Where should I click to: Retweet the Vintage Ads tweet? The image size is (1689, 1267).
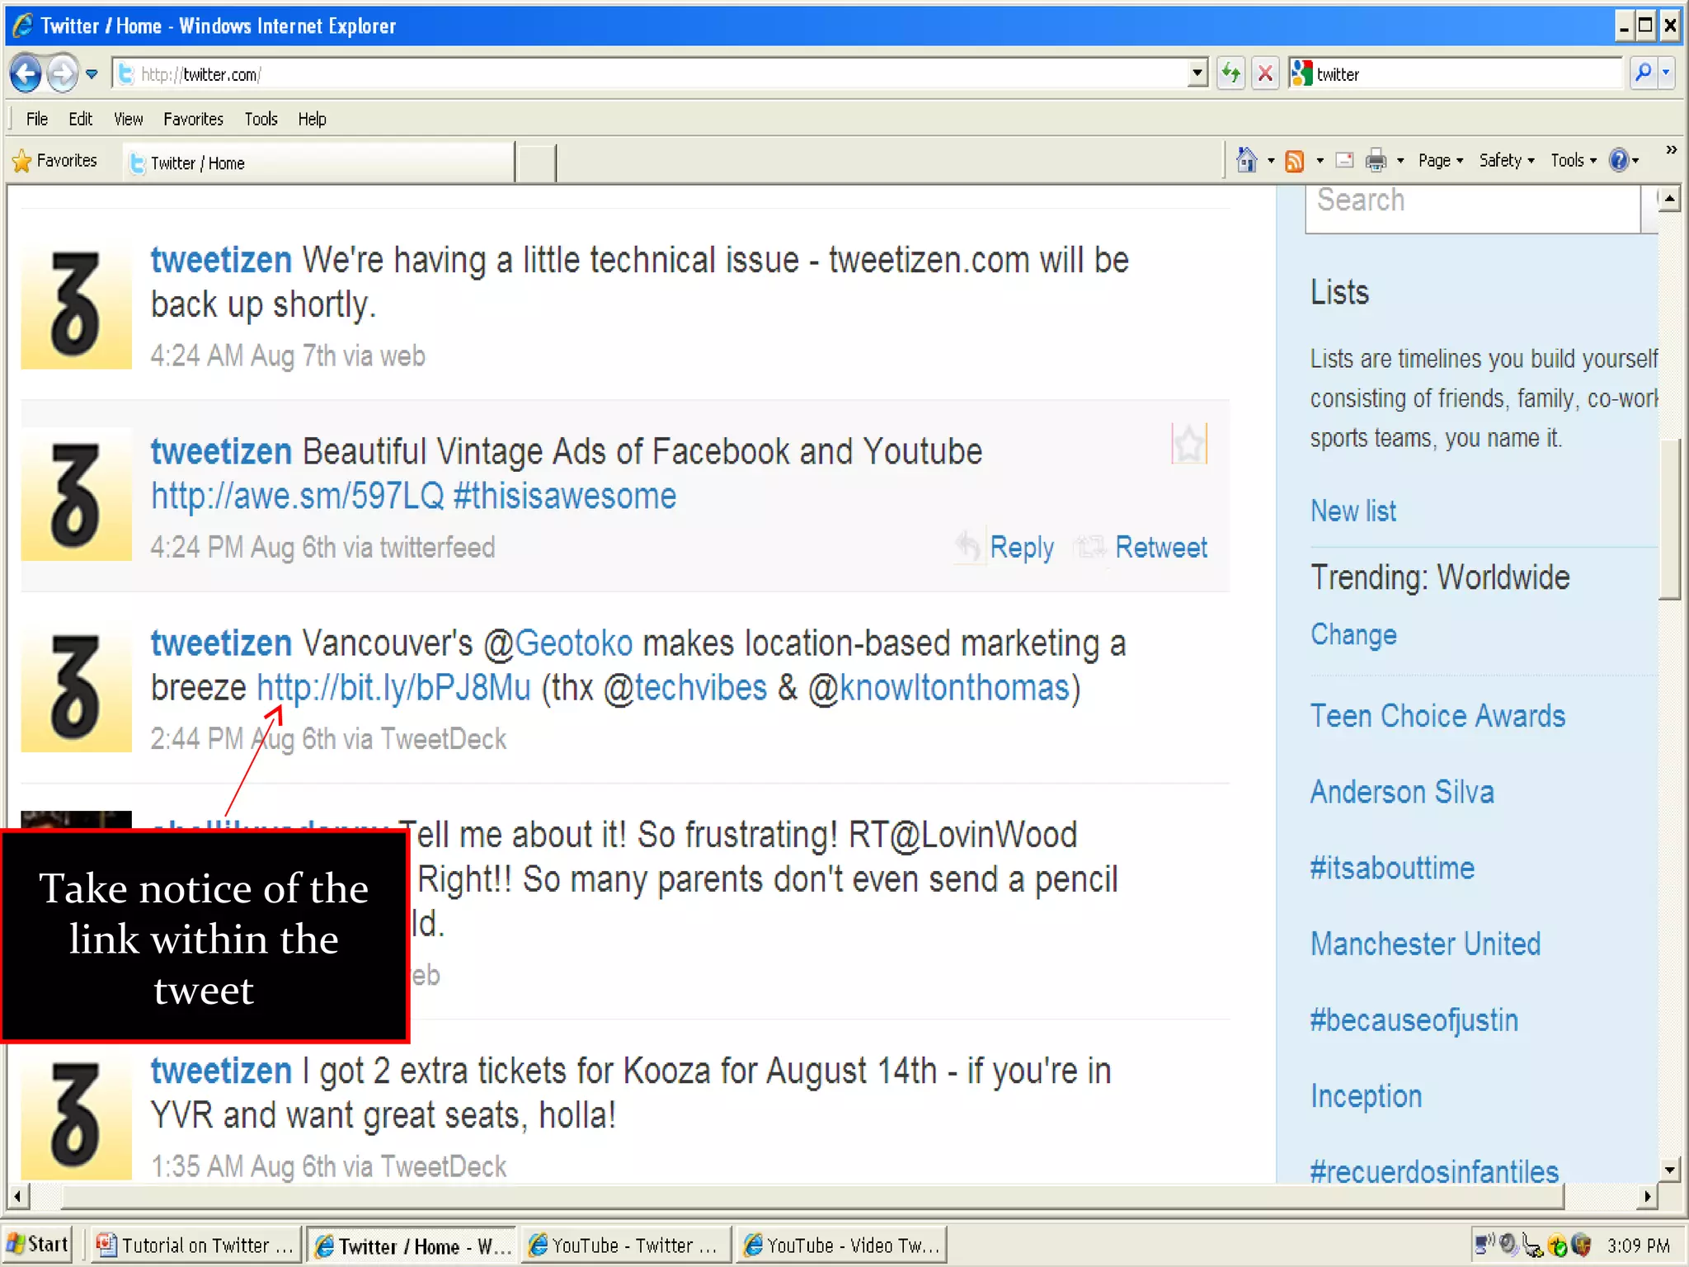[1142, 548]
